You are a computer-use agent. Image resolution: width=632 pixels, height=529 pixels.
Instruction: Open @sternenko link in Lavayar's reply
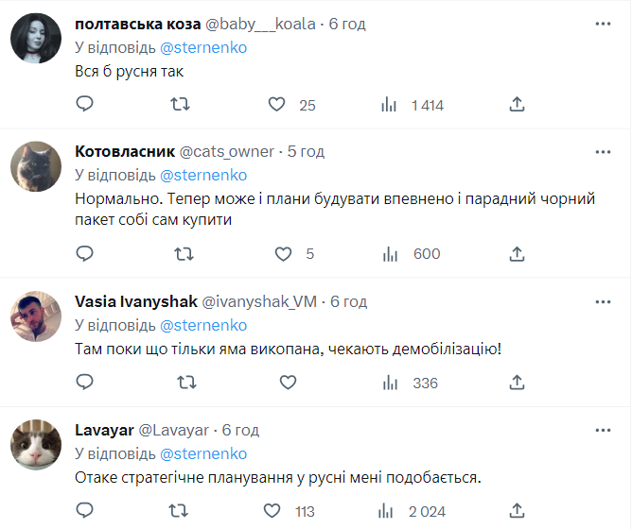[x=203, y=454]
